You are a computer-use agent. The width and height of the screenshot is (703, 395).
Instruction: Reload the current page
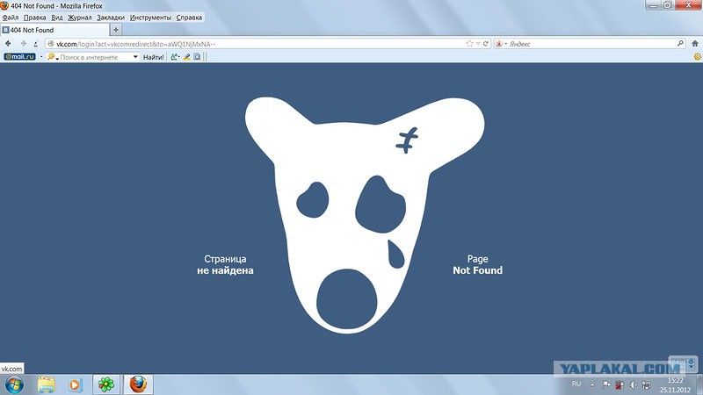(x=486, y=43)
